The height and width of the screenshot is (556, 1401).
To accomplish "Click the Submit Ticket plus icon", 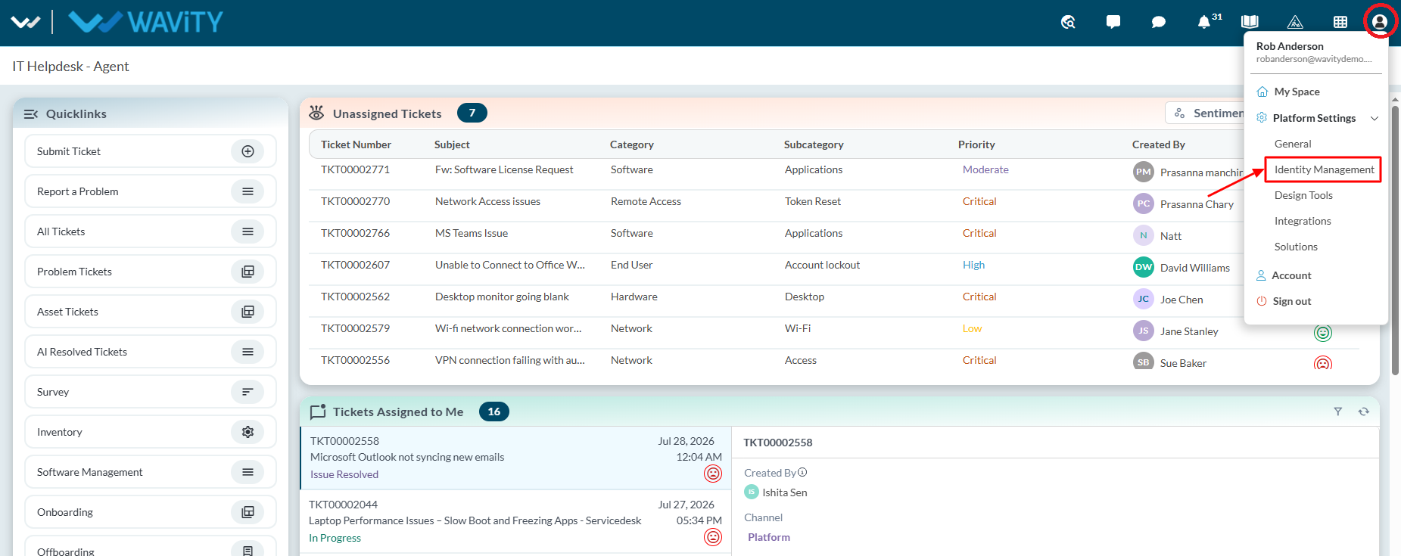I will (x=248, y=151).
